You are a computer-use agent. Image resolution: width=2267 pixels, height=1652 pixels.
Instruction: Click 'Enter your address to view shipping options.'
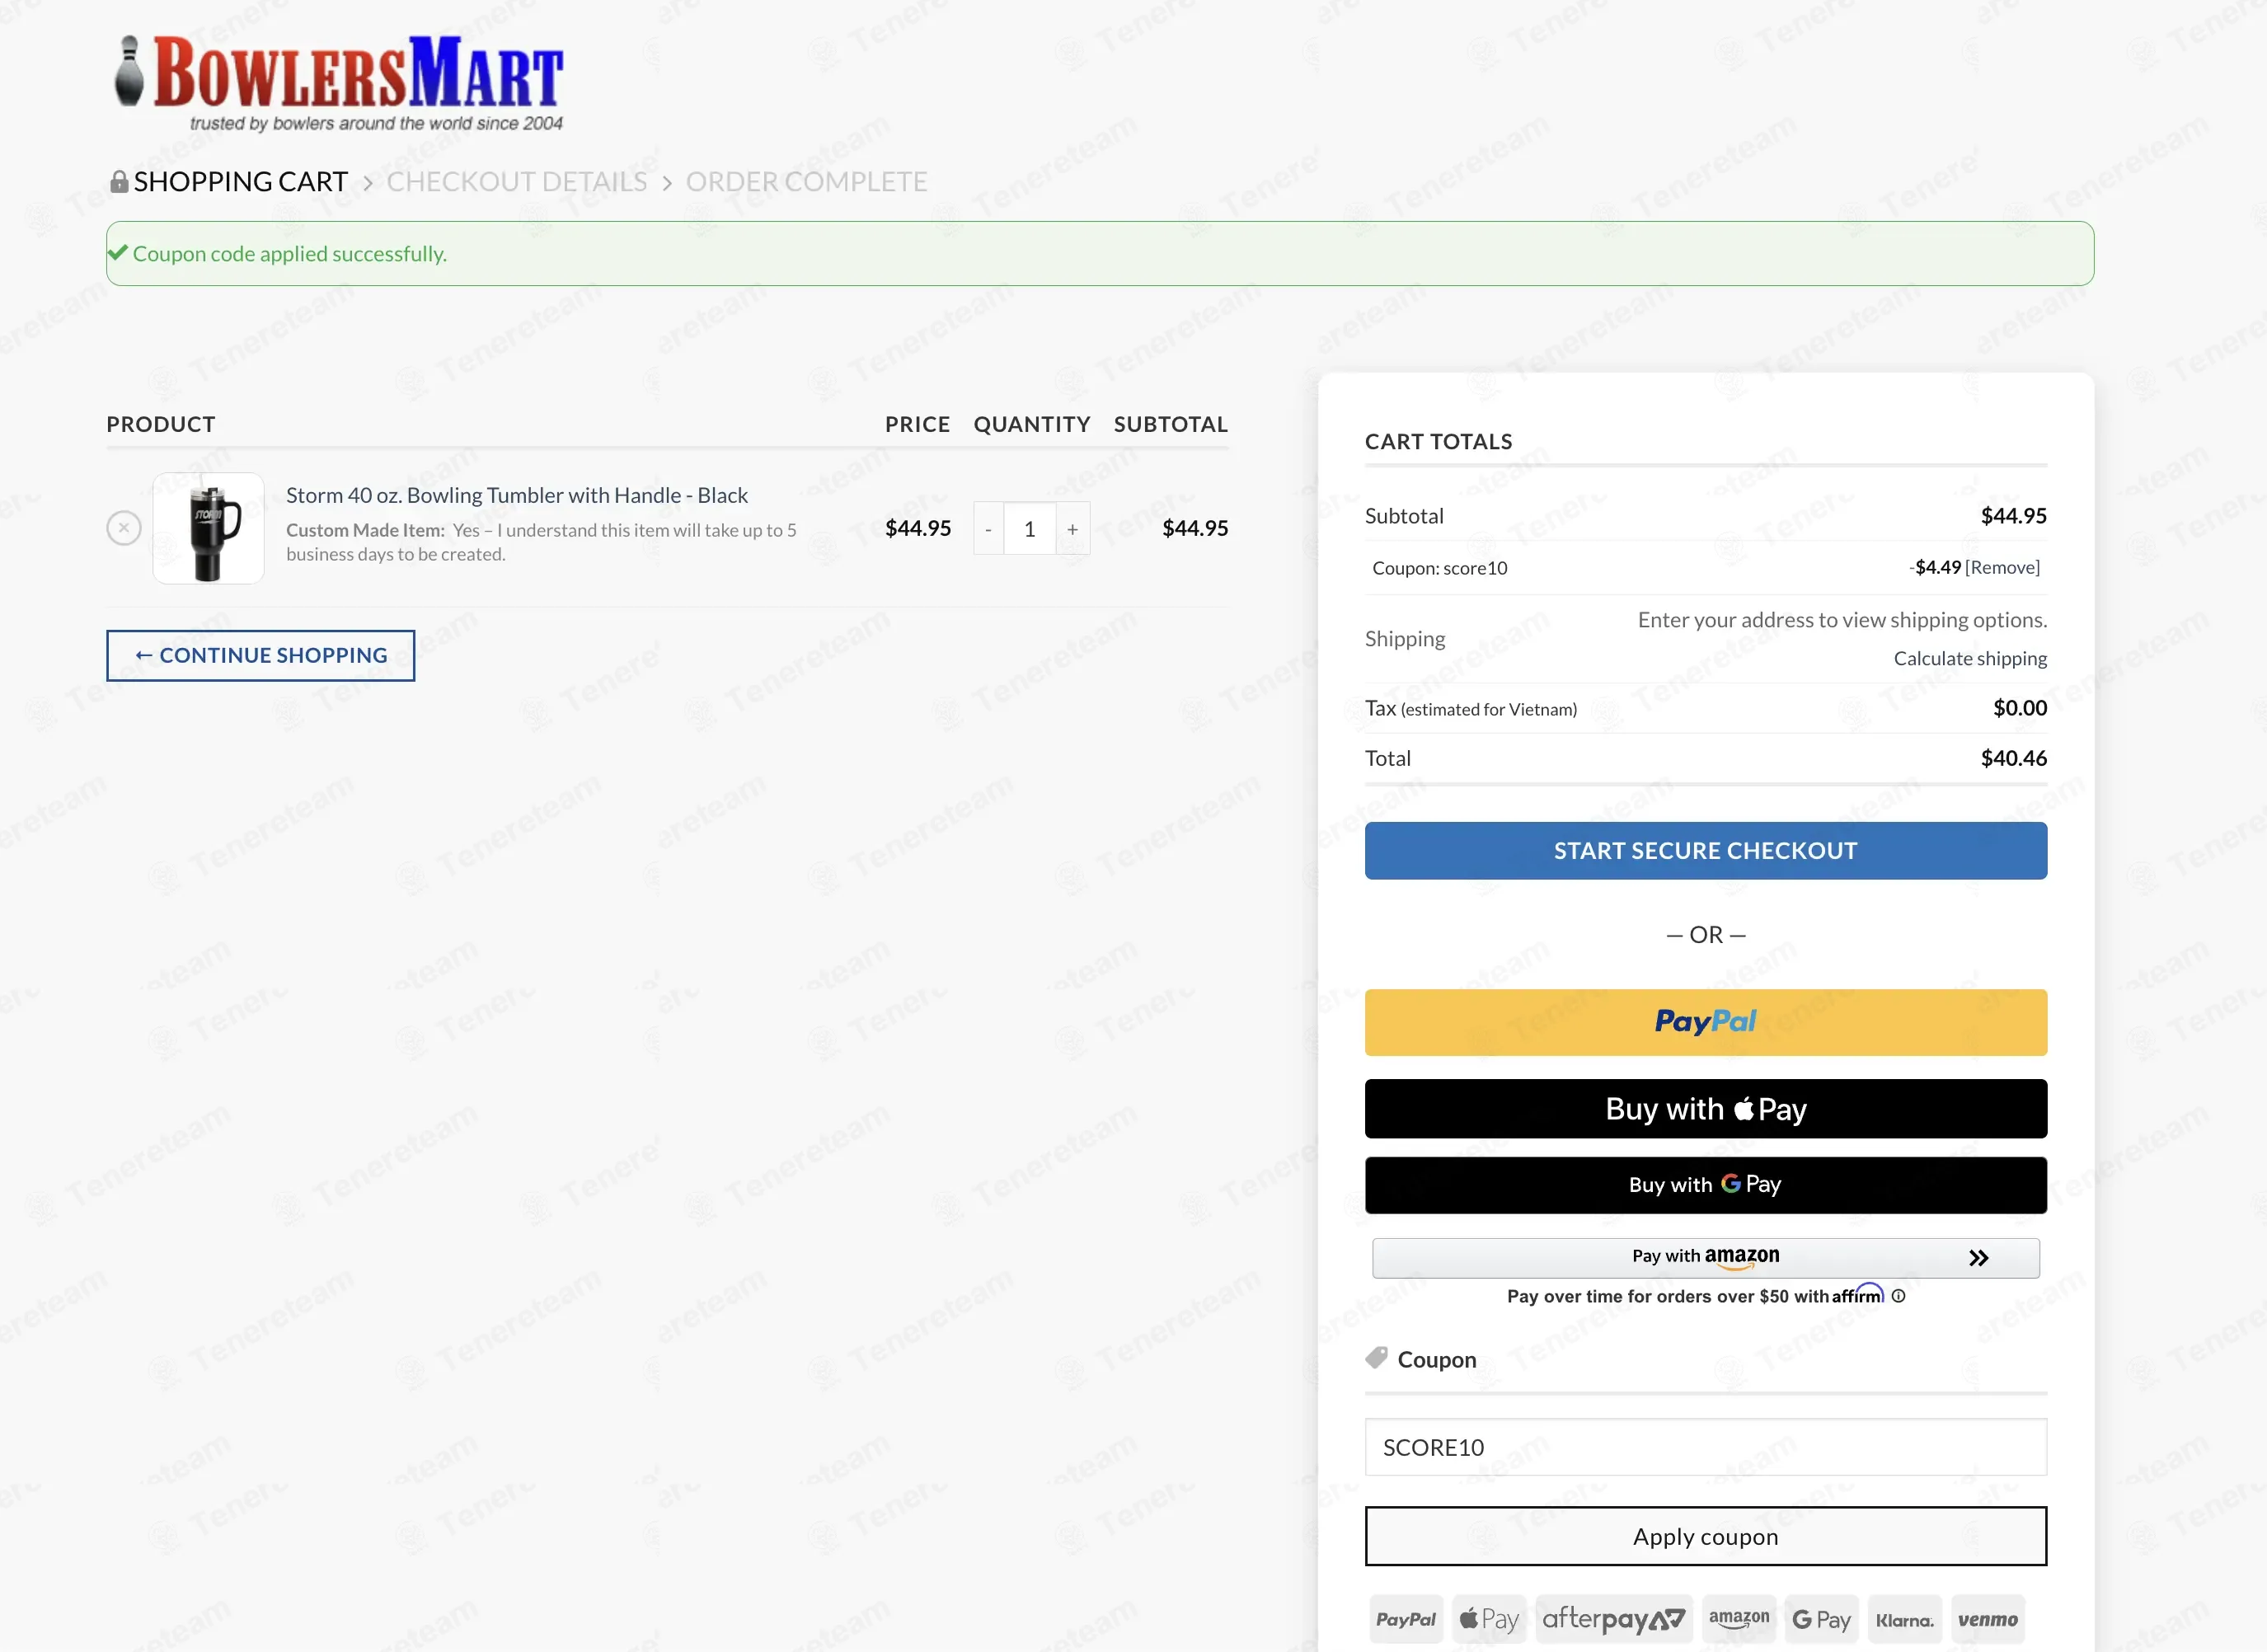pos(1842,620)
